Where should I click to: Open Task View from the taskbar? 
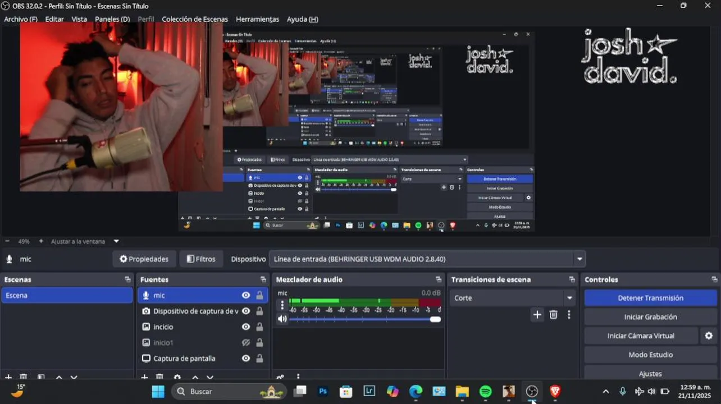[300, 391]
